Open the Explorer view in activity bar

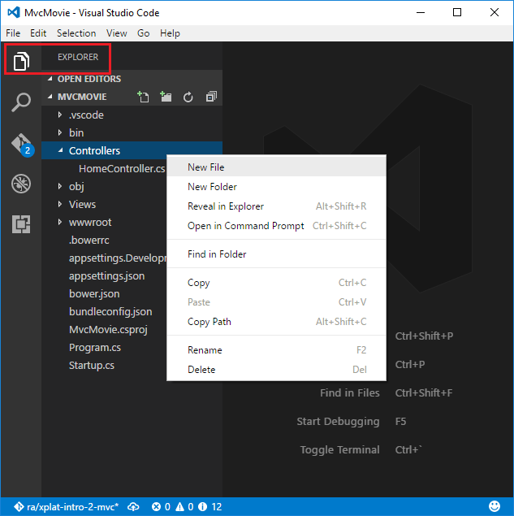point(21,61)
